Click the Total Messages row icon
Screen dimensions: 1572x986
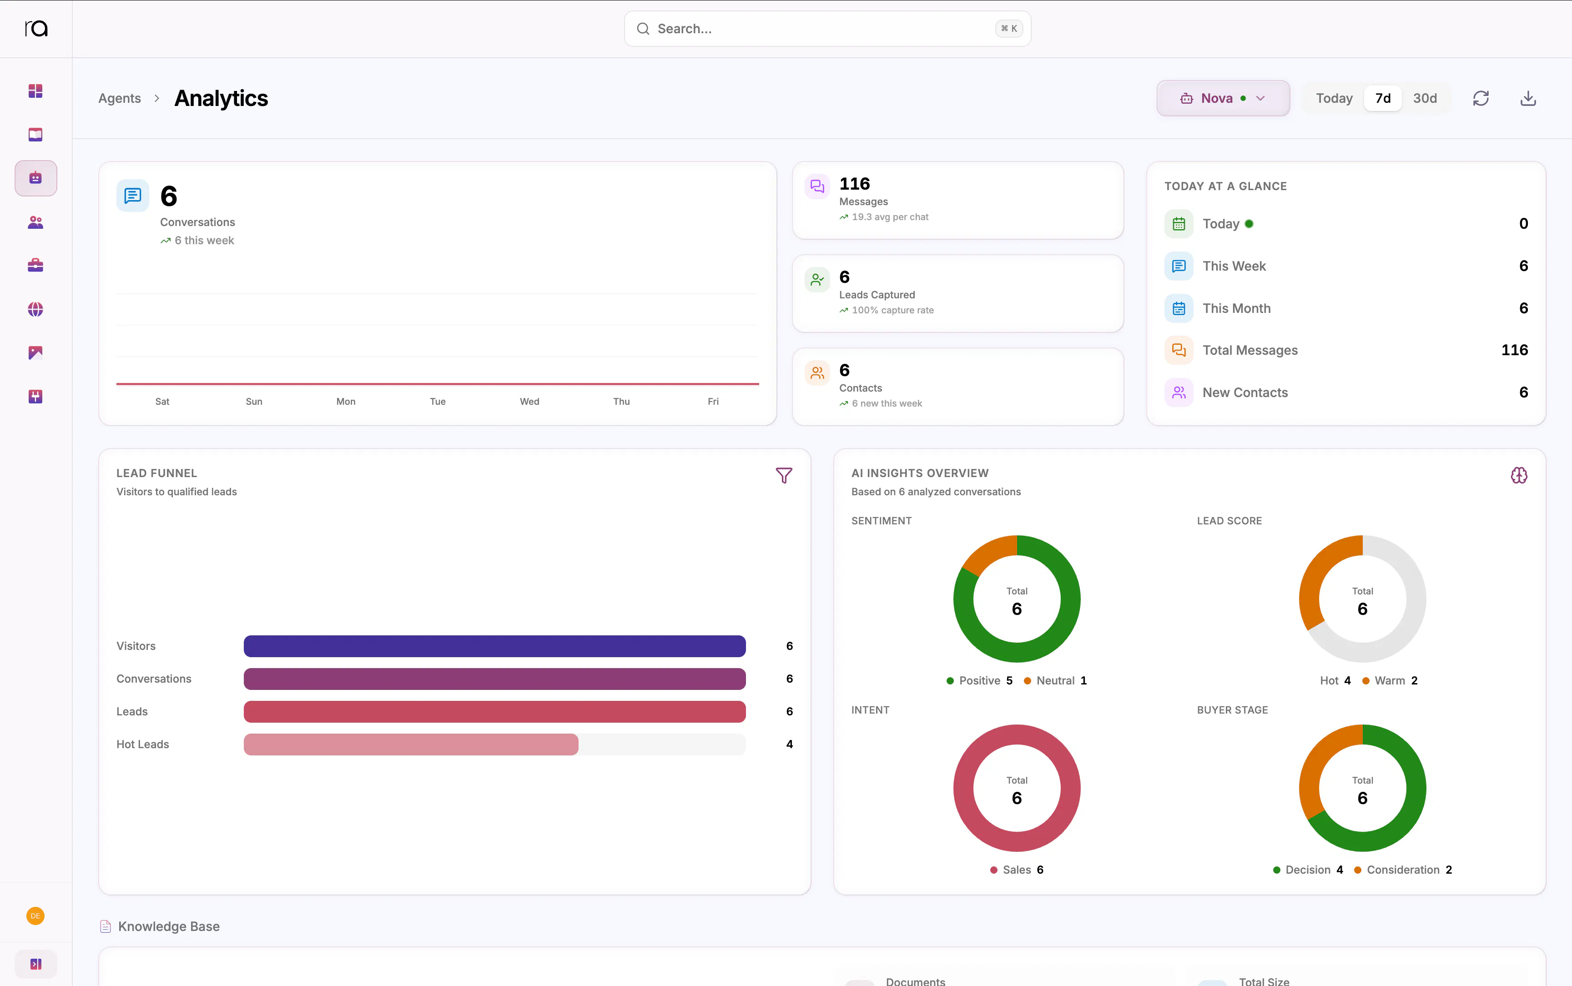pyautogui.click(x=1179, y=350)
